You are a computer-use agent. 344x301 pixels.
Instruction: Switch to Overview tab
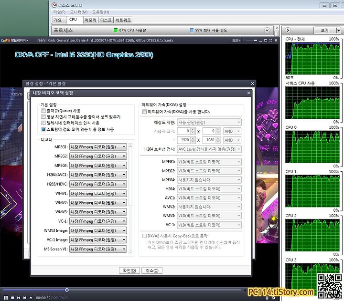pyautogui.click(x=59, y=20)
